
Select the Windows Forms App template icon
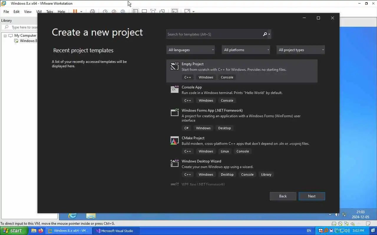(174, 112)
